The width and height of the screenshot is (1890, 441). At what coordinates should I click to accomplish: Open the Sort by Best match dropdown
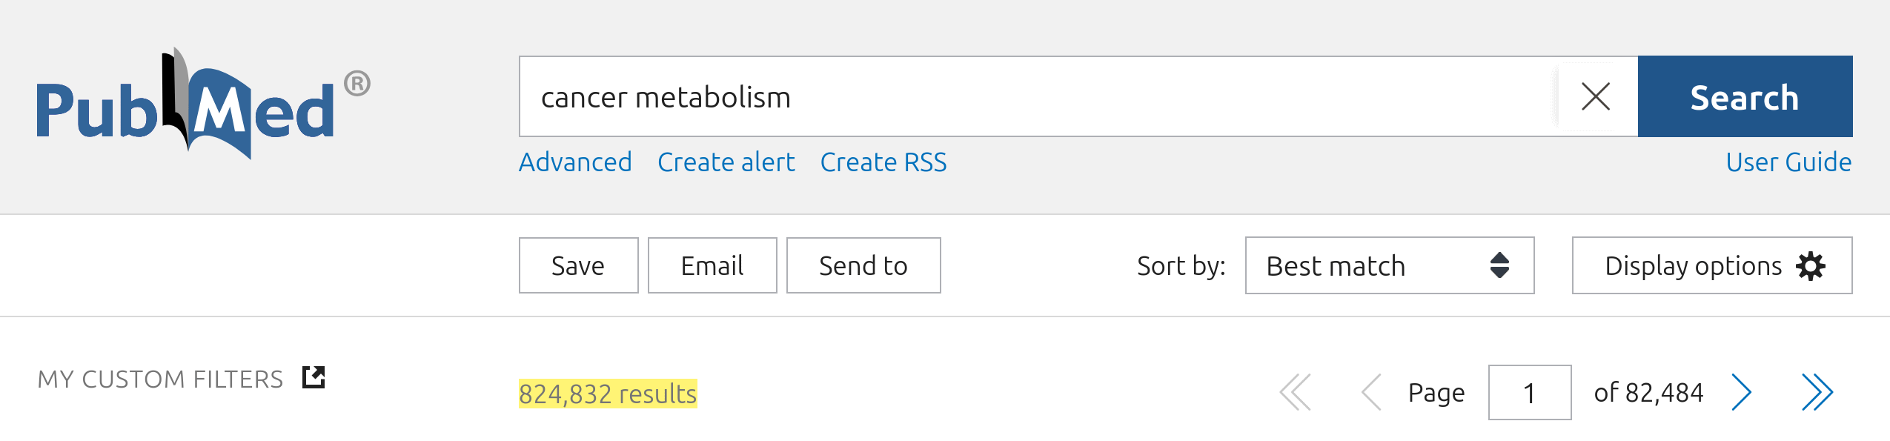1390,265
